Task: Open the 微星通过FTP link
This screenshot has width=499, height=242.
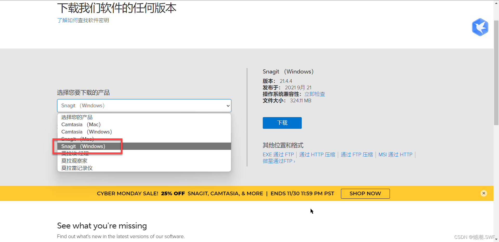Action: pos(279,161)
